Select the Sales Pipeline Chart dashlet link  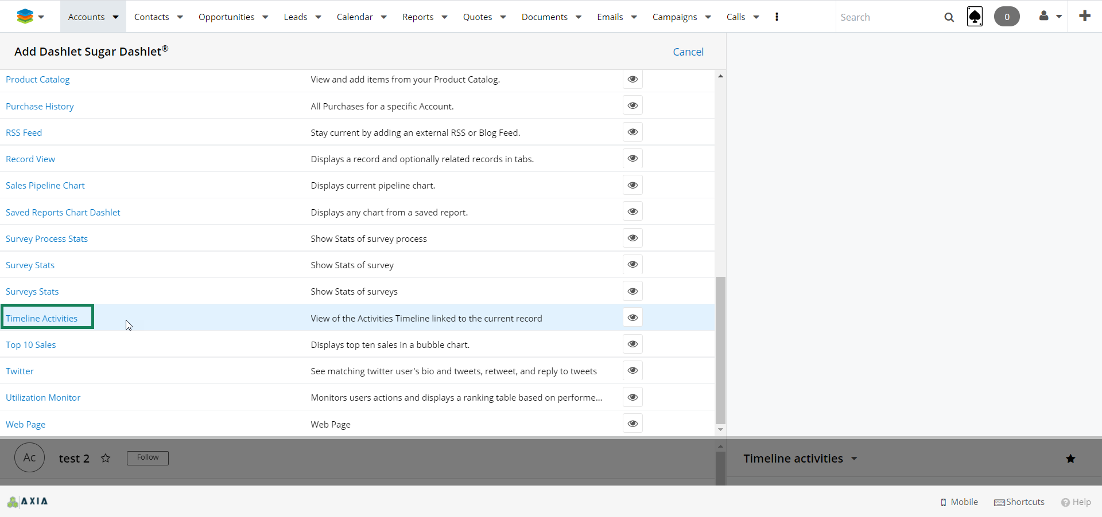click(45, 186)
